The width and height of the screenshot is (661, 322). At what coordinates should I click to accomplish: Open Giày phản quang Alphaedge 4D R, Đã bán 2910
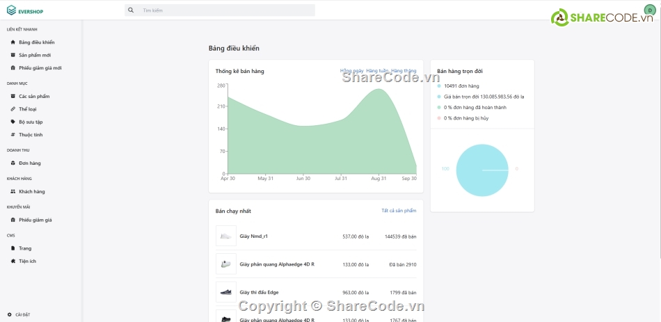277,264
